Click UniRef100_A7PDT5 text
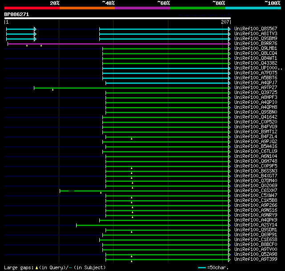The width and height of the screenshot is (285, 271). (x=256, y=73)
